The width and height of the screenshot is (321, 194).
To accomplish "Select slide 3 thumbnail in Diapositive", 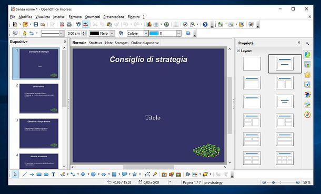I will point(39,134).
